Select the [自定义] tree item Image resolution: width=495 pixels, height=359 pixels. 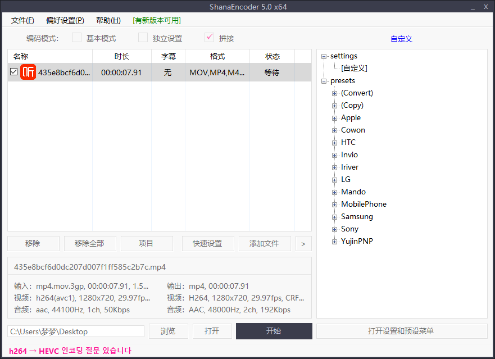click(x=354, y=68)
